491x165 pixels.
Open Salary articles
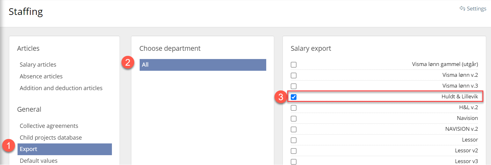pos(38,65)
